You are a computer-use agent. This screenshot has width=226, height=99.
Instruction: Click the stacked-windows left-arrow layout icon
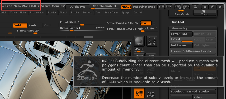(x=178, y=7)
